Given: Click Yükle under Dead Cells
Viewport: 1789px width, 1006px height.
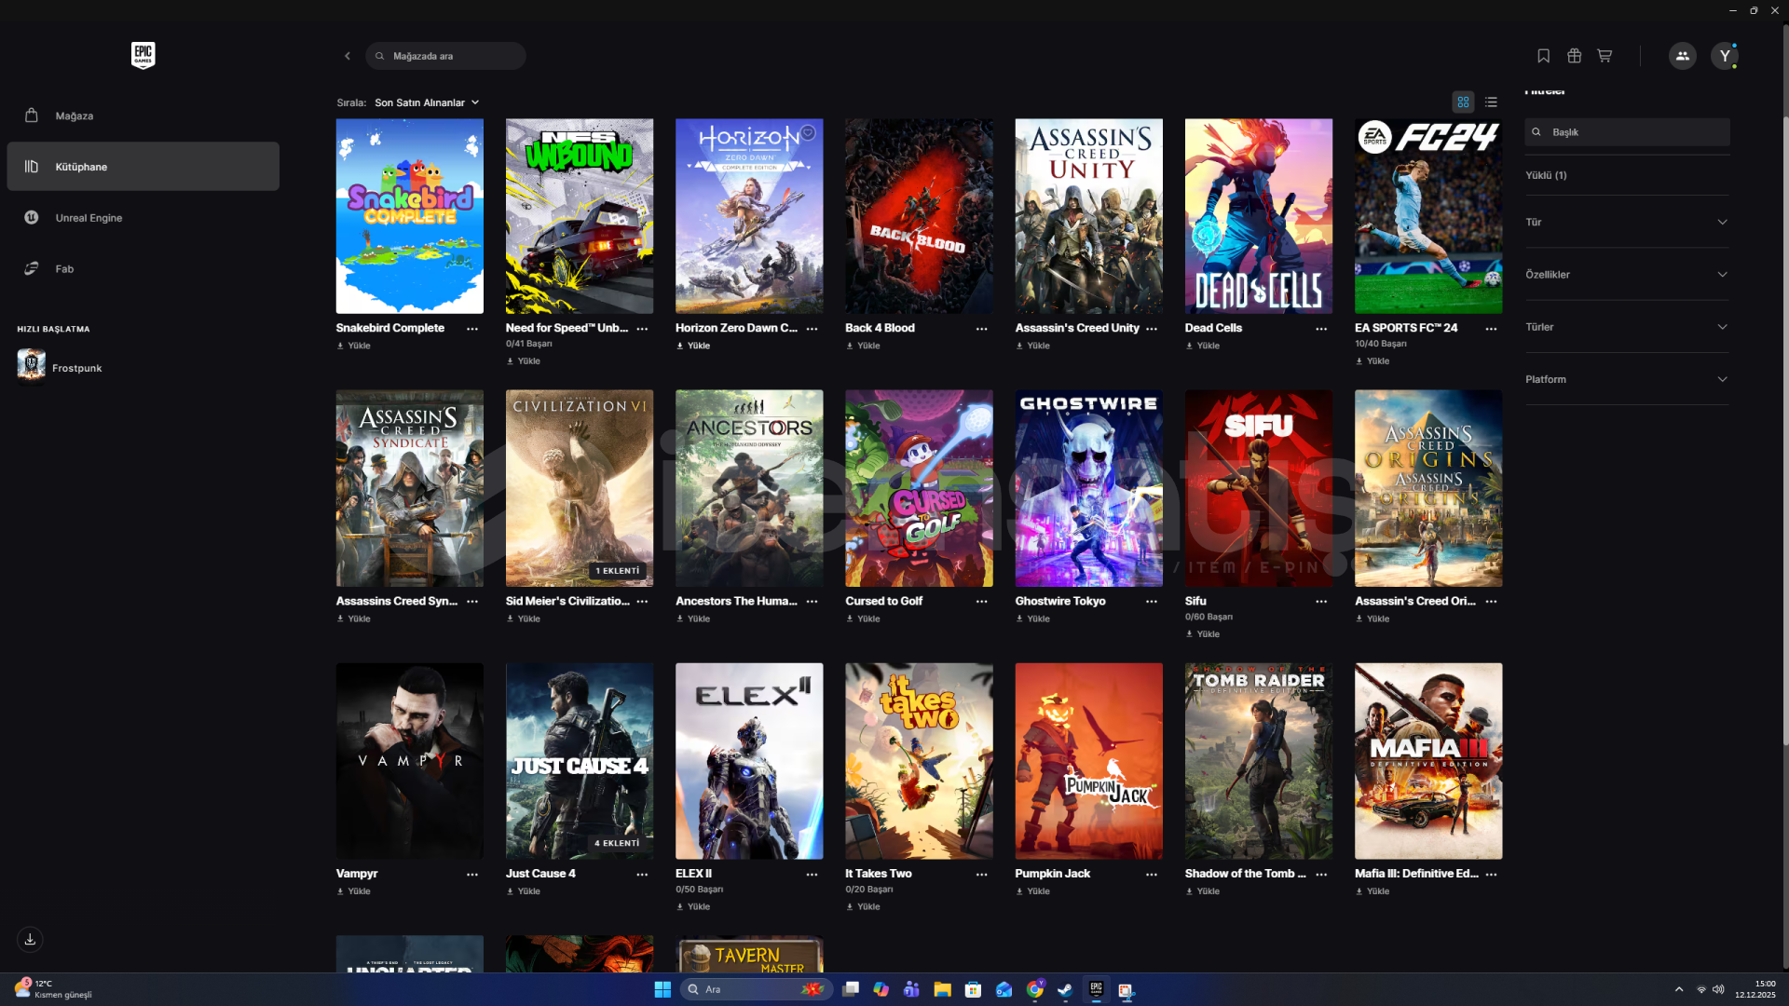Looking at the screenshot, I should point(1203,346).
